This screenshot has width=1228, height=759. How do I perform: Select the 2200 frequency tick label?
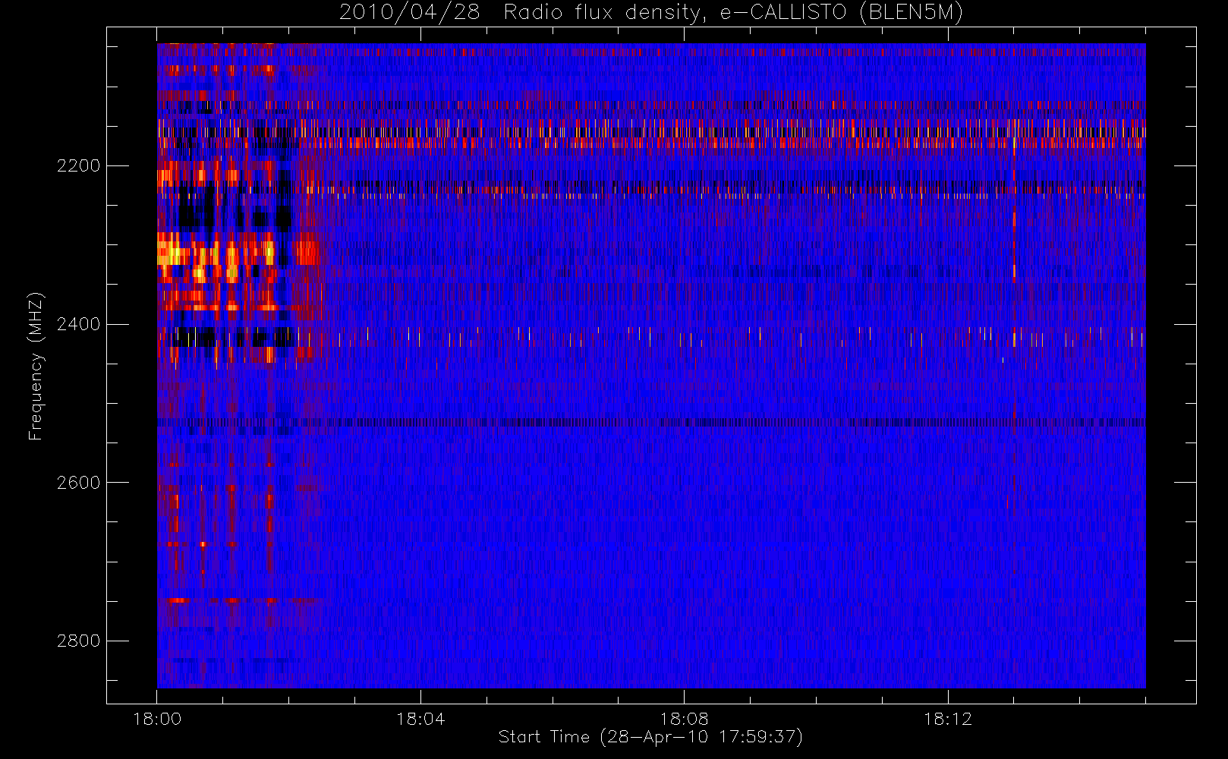click(78, 165)
